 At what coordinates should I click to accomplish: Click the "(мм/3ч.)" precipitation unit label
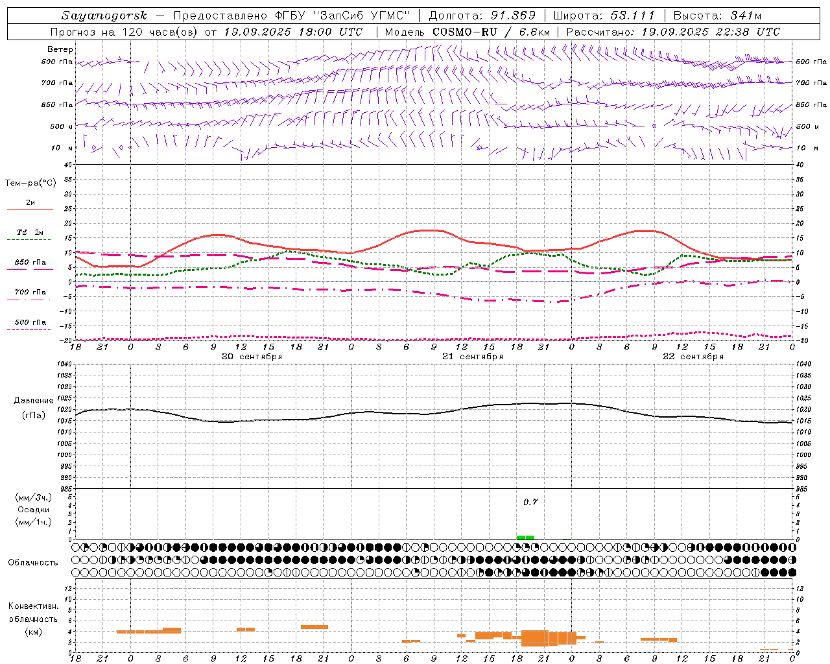click(x=34, y=497)
